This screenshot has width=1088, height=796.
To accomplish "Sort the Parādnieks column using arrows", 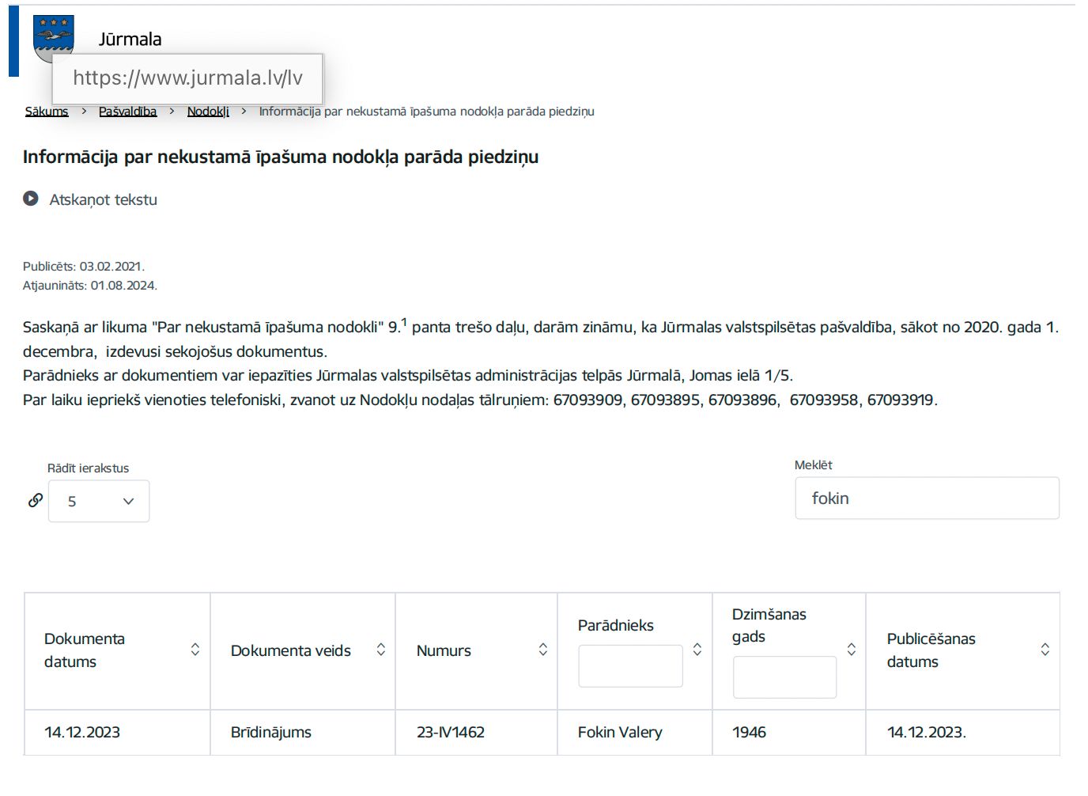I will click(697, 650).
